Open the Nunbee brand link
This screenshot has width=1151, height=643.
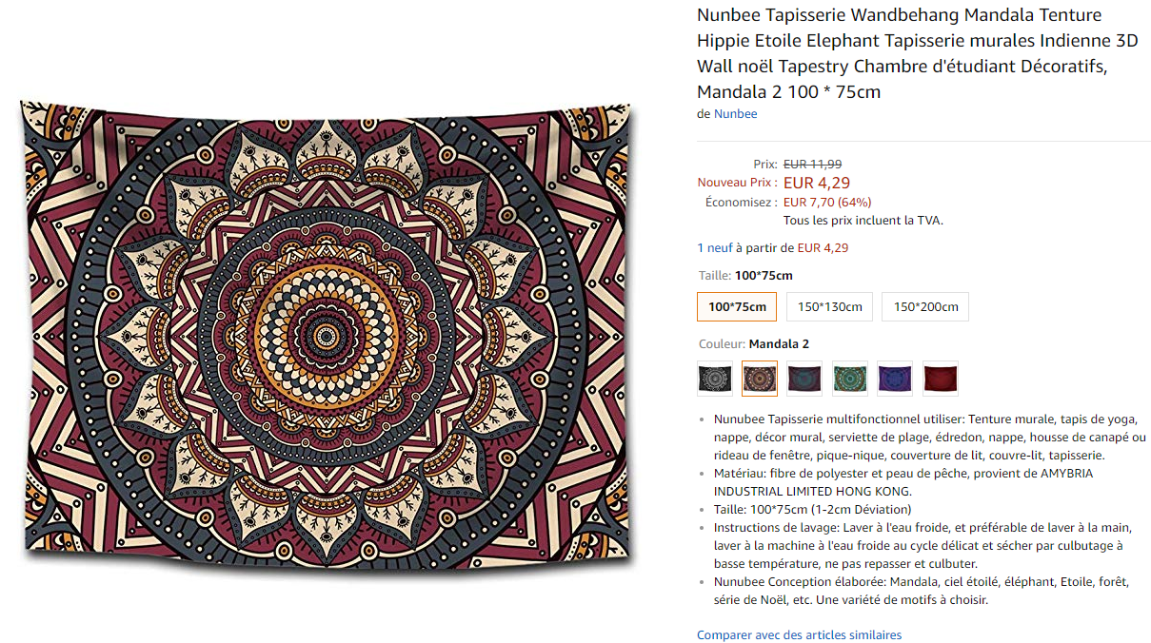(x=736, y=114)
